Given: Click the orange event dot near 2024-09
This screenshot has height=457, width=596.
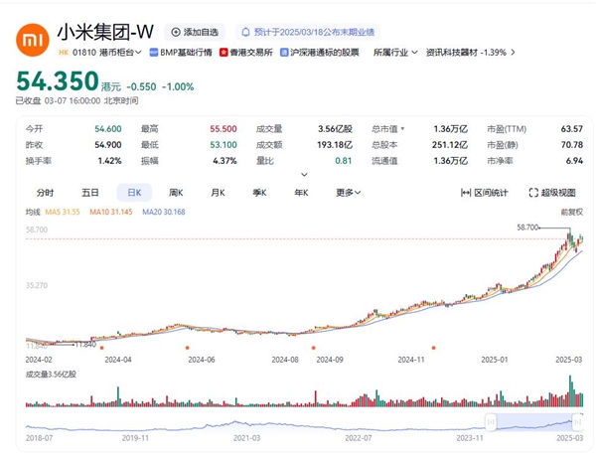Looking at the screenshot, I should click(314, 348).
